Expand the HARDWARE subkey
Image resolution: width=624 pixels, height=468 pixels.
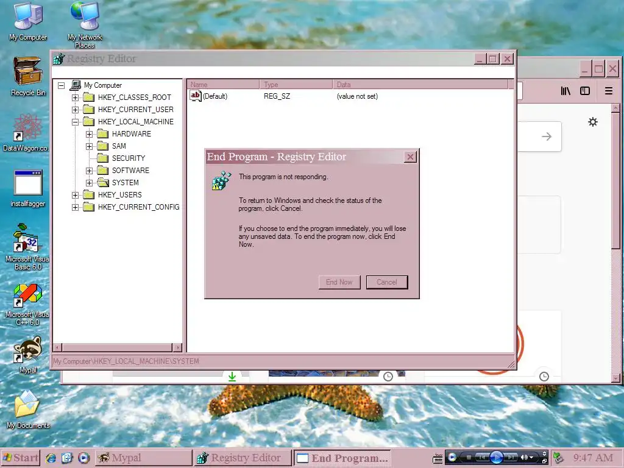click(89, 134)
